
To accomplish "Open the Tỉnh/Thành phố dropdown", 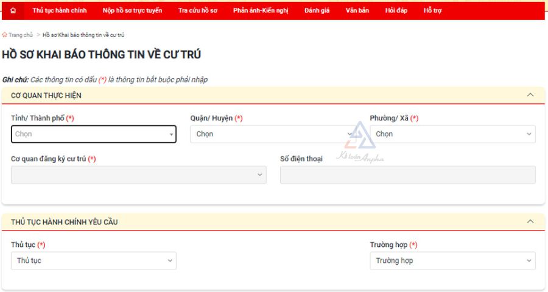I will 94,134.
